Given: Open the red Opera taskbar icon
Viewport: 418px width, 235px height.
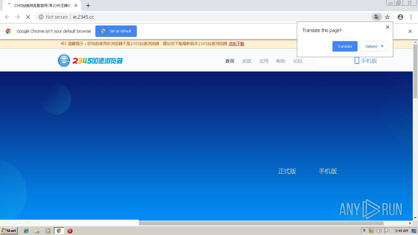Looking at the screenshot, I should tap(70, 231).
